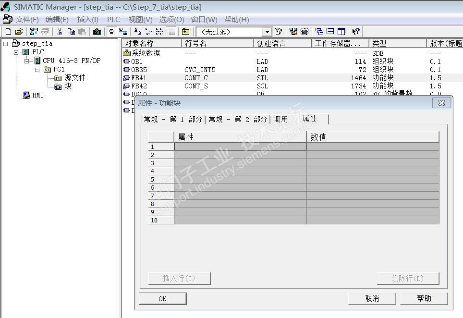Select the 源文件 folder in tree
The width and height of the screenshot is (463, 318).
(x=75, y=78)
